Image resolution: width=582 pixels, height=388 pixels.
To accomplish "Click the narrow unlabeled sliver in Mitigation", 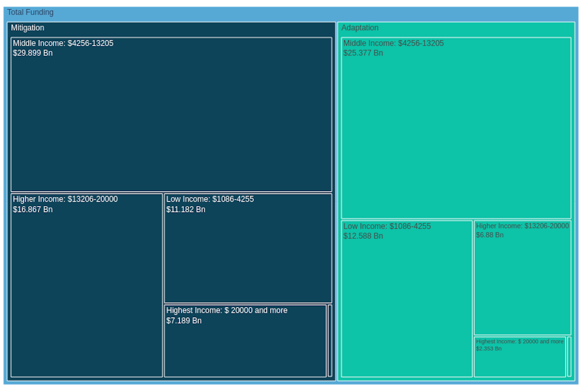I will coord(330,340).
